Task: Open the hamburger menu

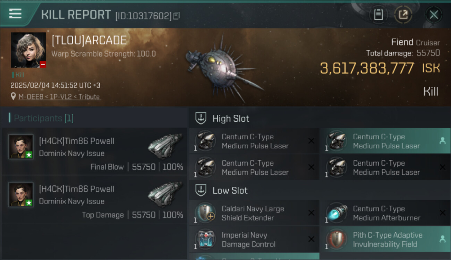Action: [15, 14]
